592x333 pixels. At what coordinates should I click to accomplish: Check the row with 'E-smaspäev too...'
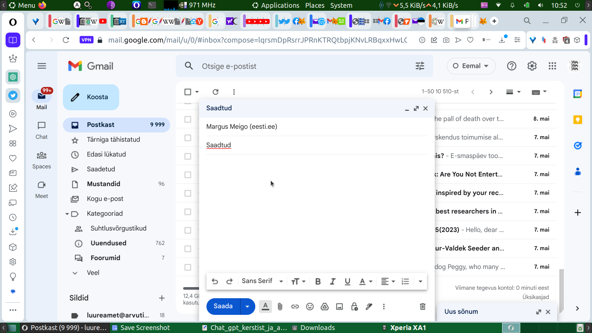(x=188, y=156)
